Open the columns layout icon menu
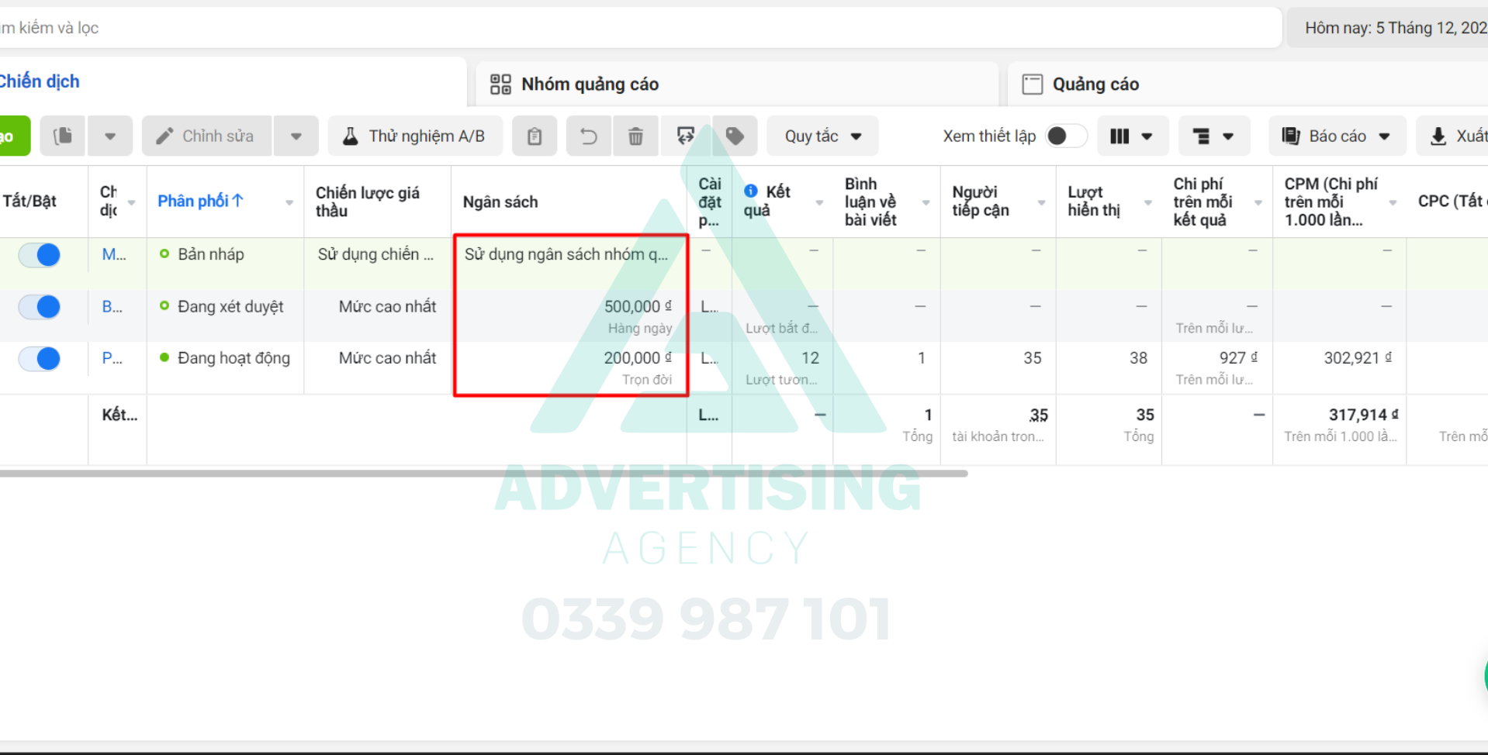Image resolution: width=1488 pixels, height=755 pixels. [1130, 136]
